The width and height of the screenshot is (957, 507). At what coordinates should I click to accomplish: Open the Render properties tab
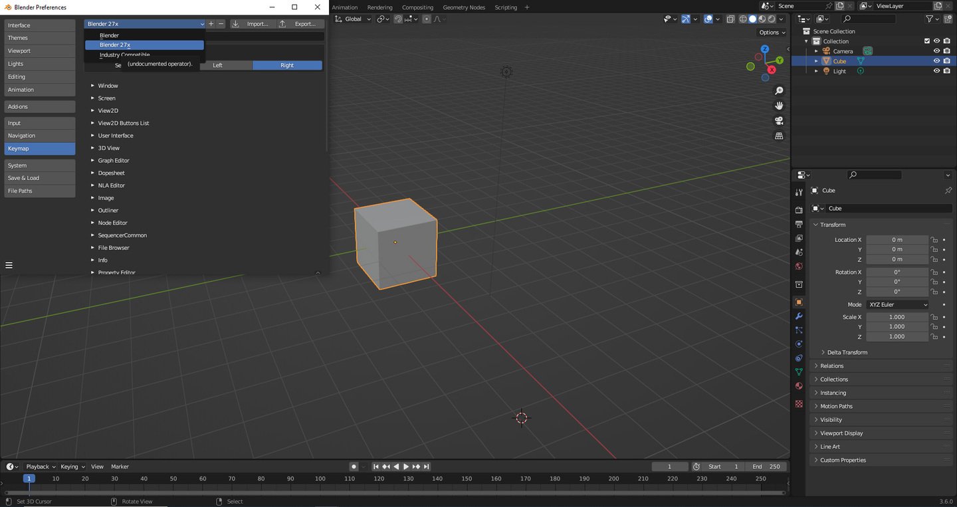[799, 210]
